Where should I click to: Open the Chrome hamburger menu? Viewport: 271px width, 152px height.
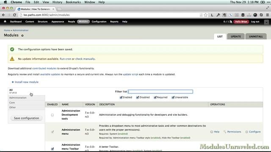267,15
